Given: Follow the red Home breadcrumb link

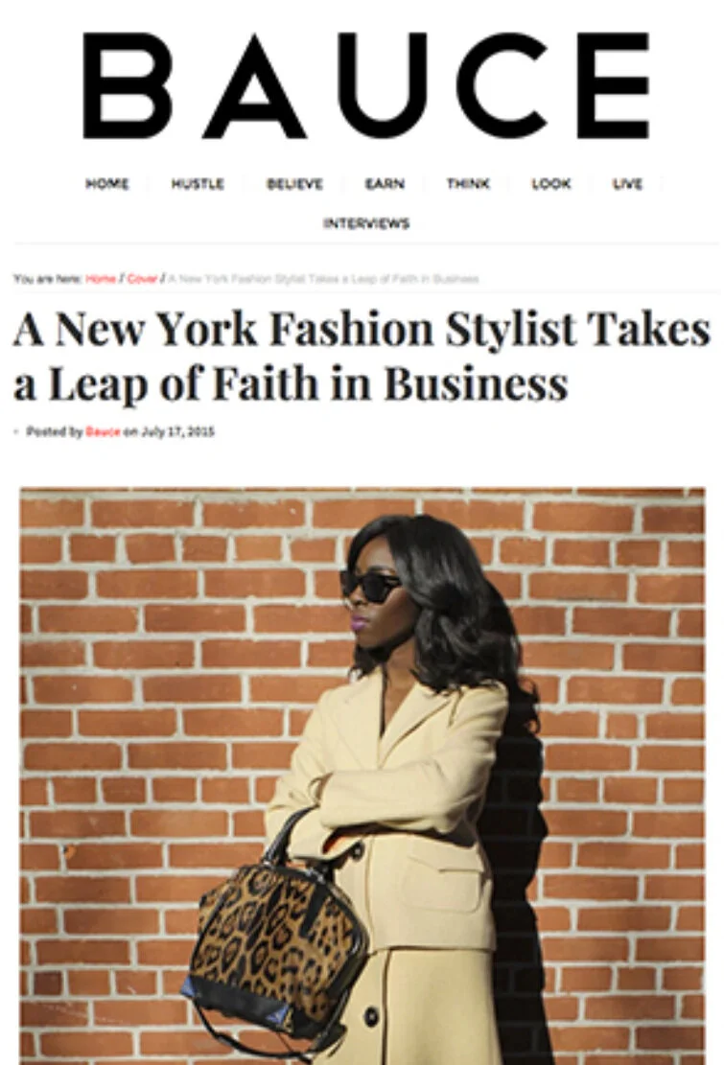Looking at the screenshot, I should 101,279.
